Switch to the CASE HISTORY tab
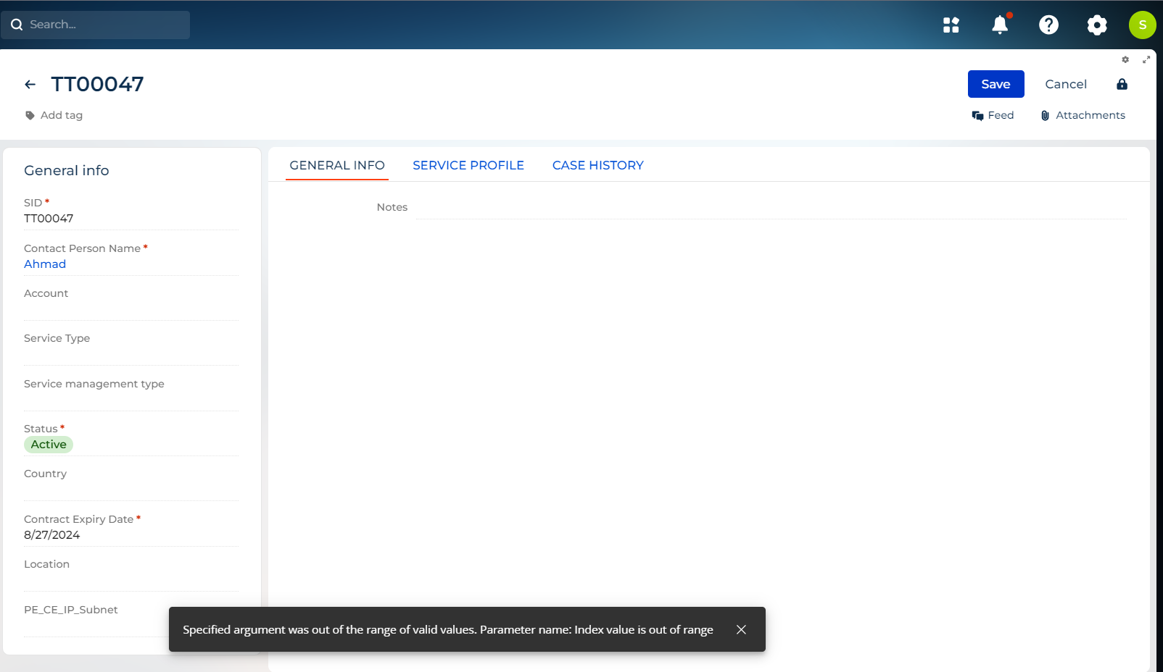1163x672 pixels. click(597, 165)
